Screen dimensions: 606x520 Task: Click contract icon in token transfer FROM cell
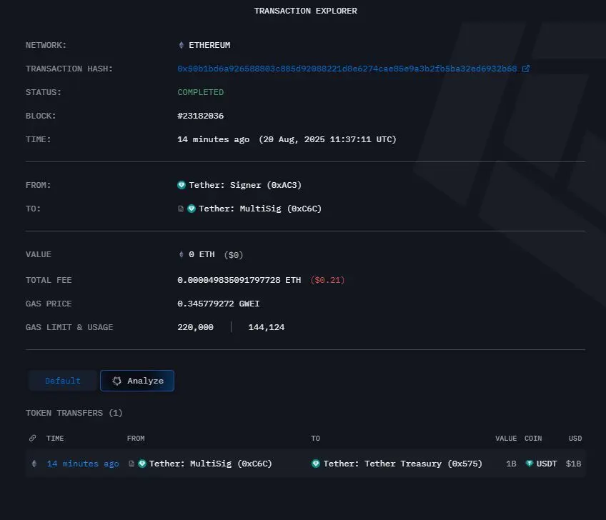tap(131, 464)
